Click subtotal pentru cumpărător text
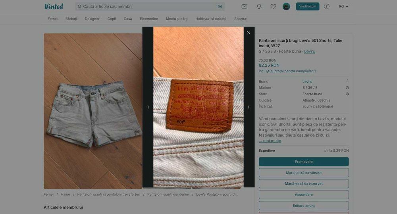Viewport: 397px width, 214px height. pyautogui.click(x=293, y=71)
